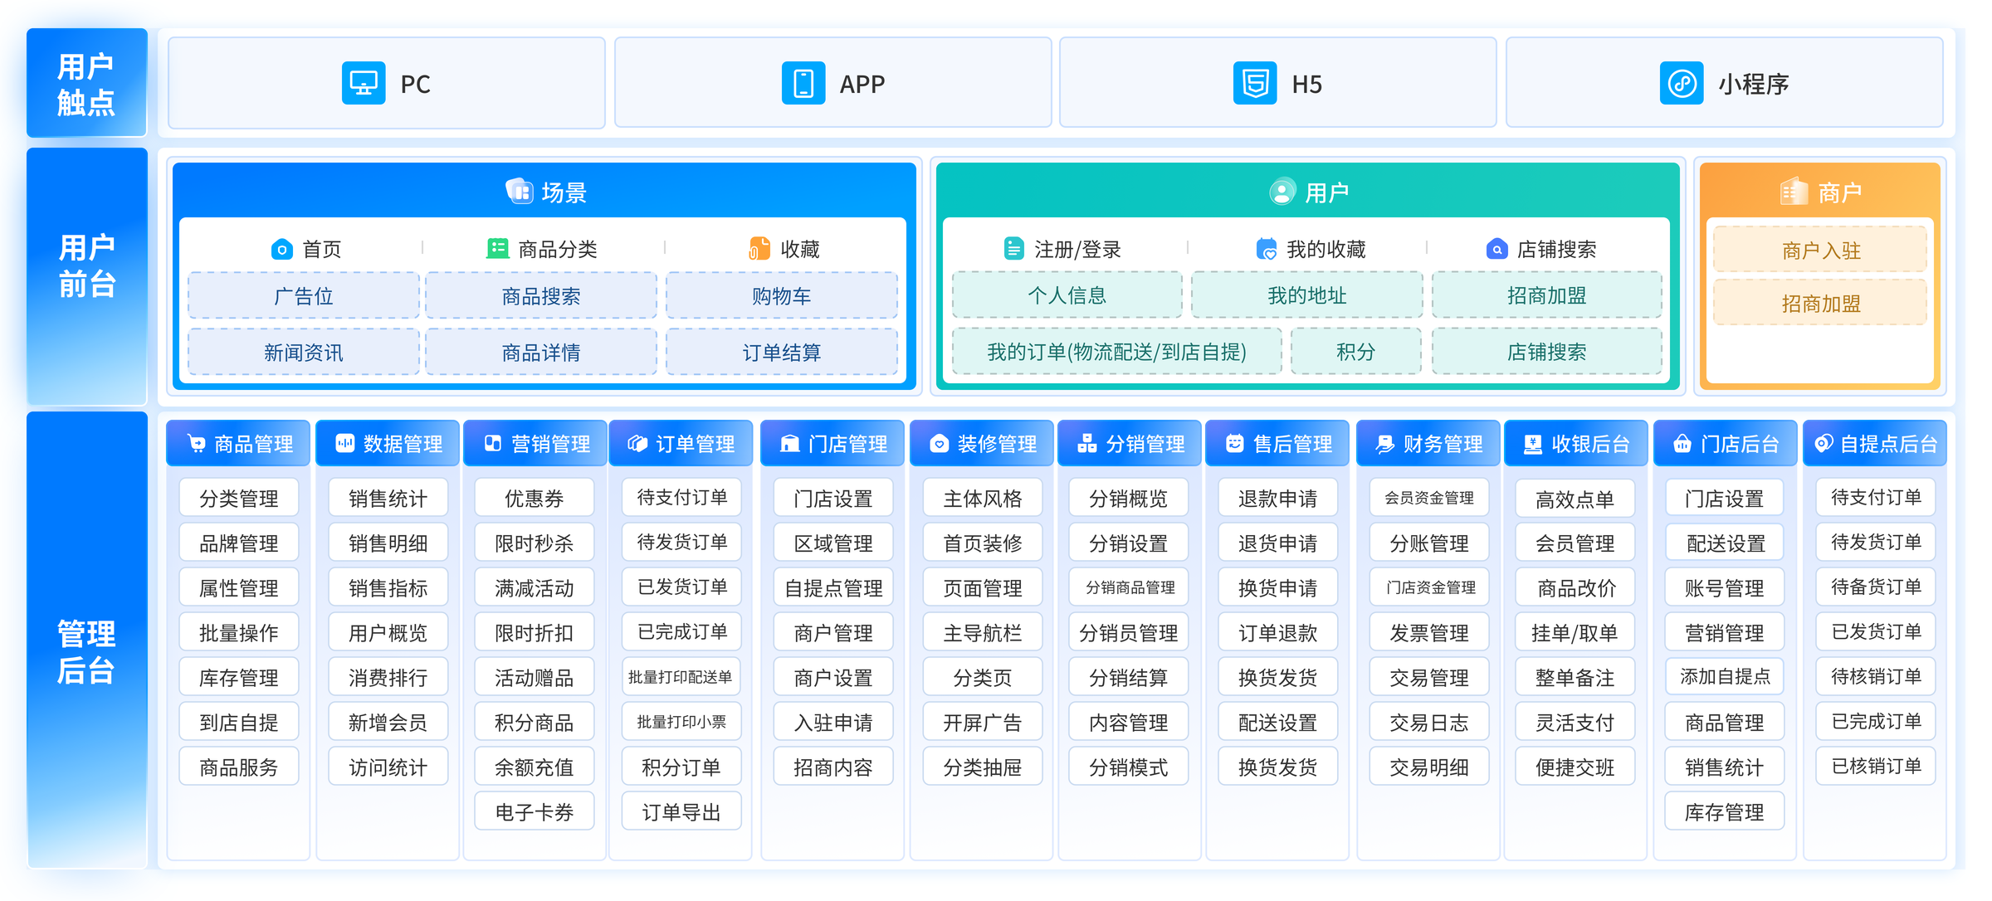Click the 订单管理 order icon
The height and width of the screenshot is (901, 1992).
tap(637, 443)
